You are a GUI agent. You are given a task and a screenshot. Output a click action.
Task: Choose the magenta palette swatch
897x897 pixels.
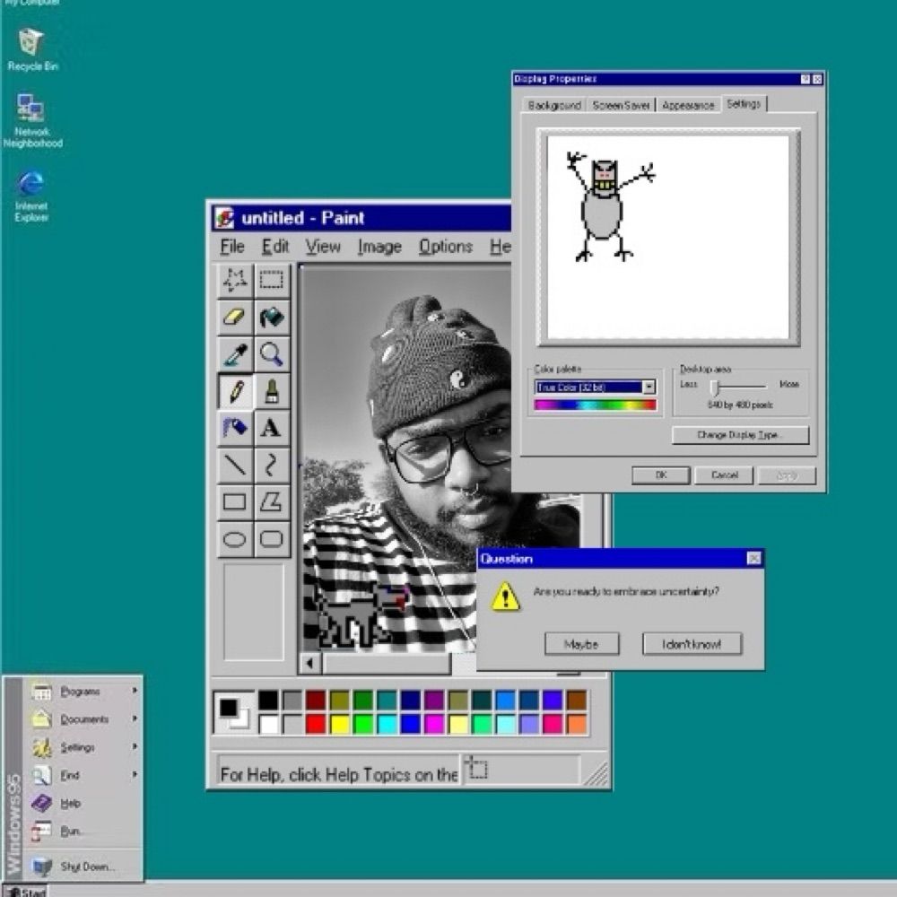point(434,724)
